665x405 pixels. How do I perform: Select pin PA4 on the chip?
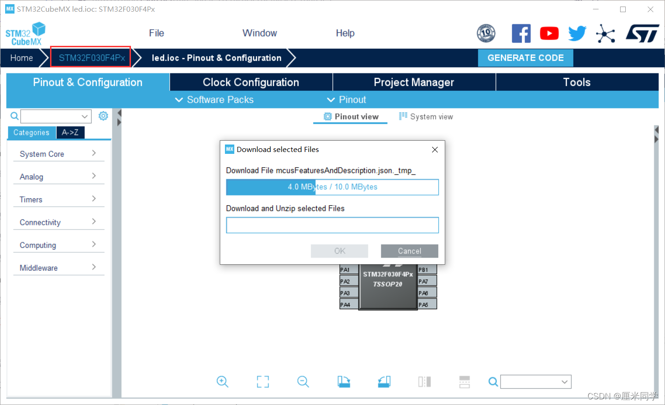pyautogui.click(x=349, y=304)
